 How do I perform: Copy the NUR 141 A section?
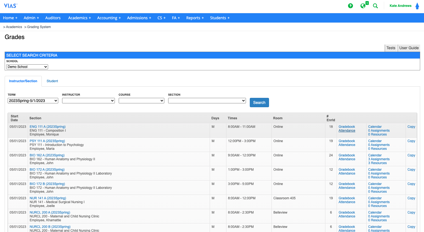(411, 198)
